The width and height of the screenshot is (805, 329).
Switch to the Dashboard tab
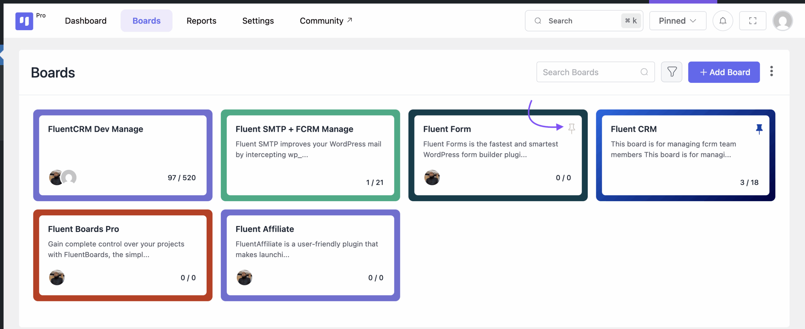pos(86,21)
